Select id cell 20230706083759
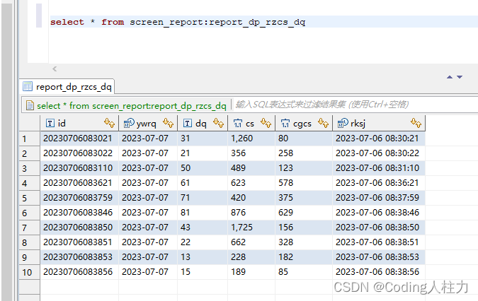This screenshot has height=301, width=478. point(79,198)
